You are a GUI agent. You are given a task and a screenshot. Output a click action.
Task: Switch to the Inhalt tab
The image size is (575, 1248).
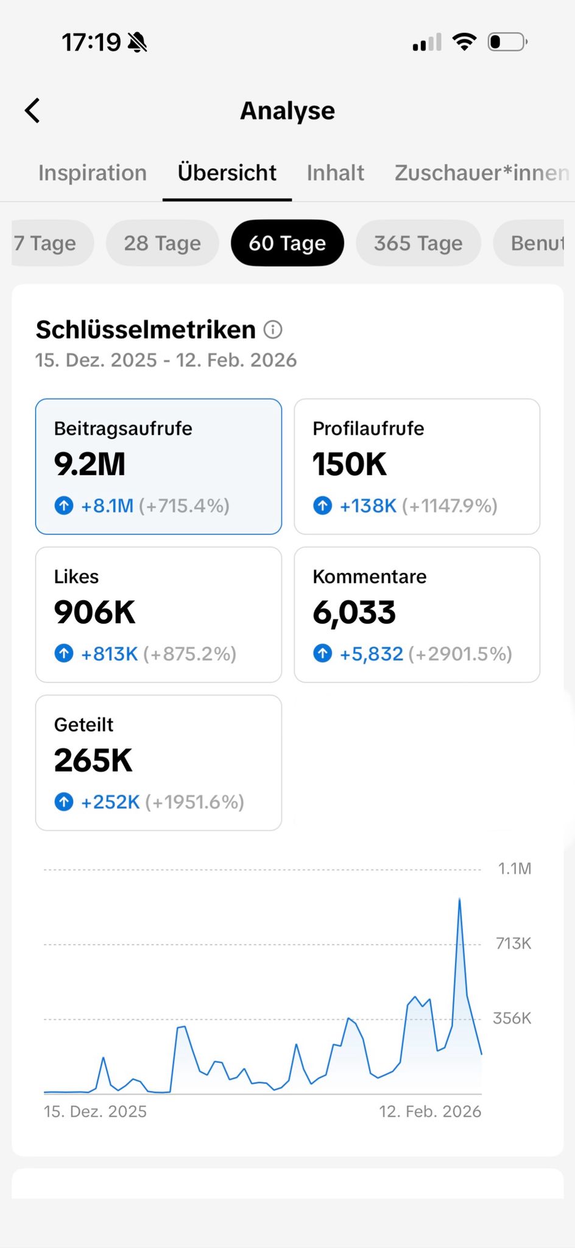point(335,172)
